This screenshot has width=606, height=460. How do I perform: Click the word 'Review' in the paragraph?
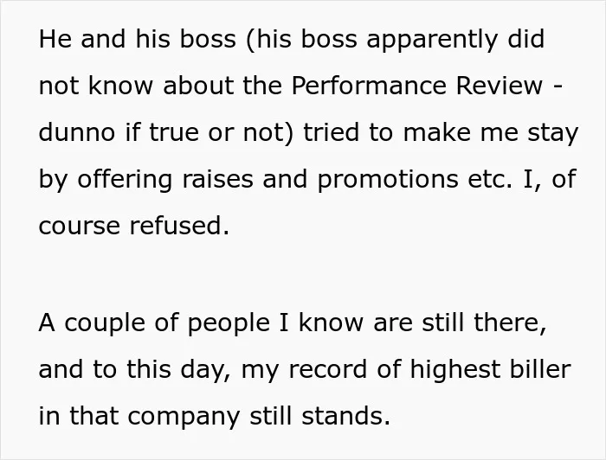tap(500, 85)
